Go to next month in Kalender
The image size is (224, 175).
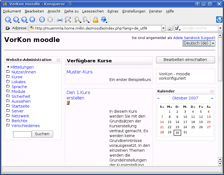[x=212, y=98]
